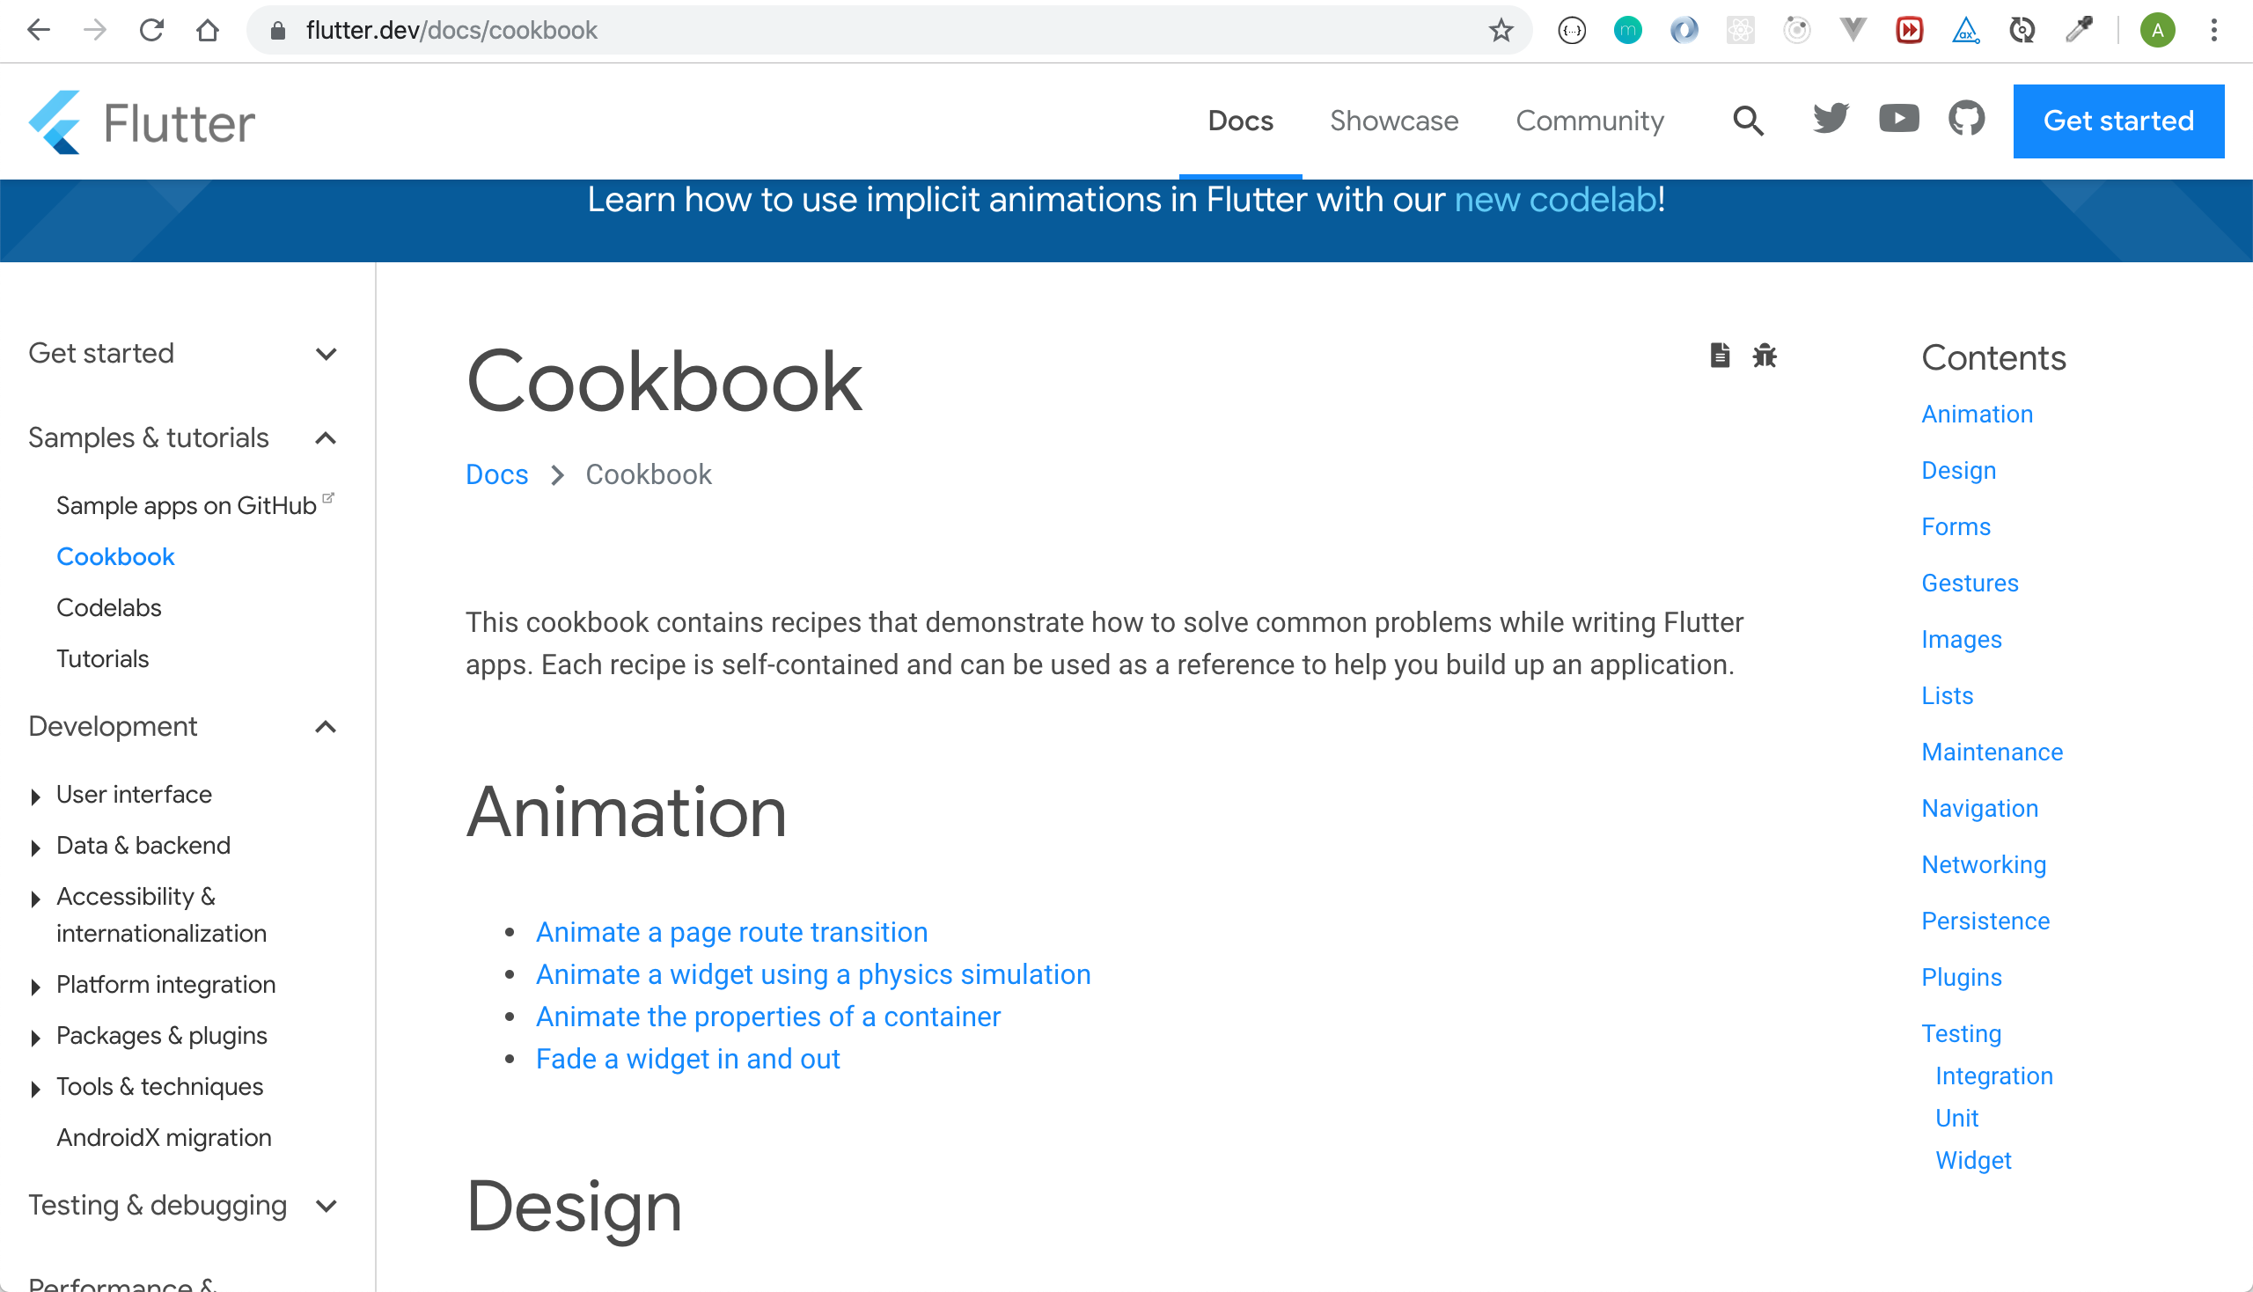Image resolution: width=2253 pixels, height=1292 pixels.
Task: Collapse the Development section
Action: [325, 727]
